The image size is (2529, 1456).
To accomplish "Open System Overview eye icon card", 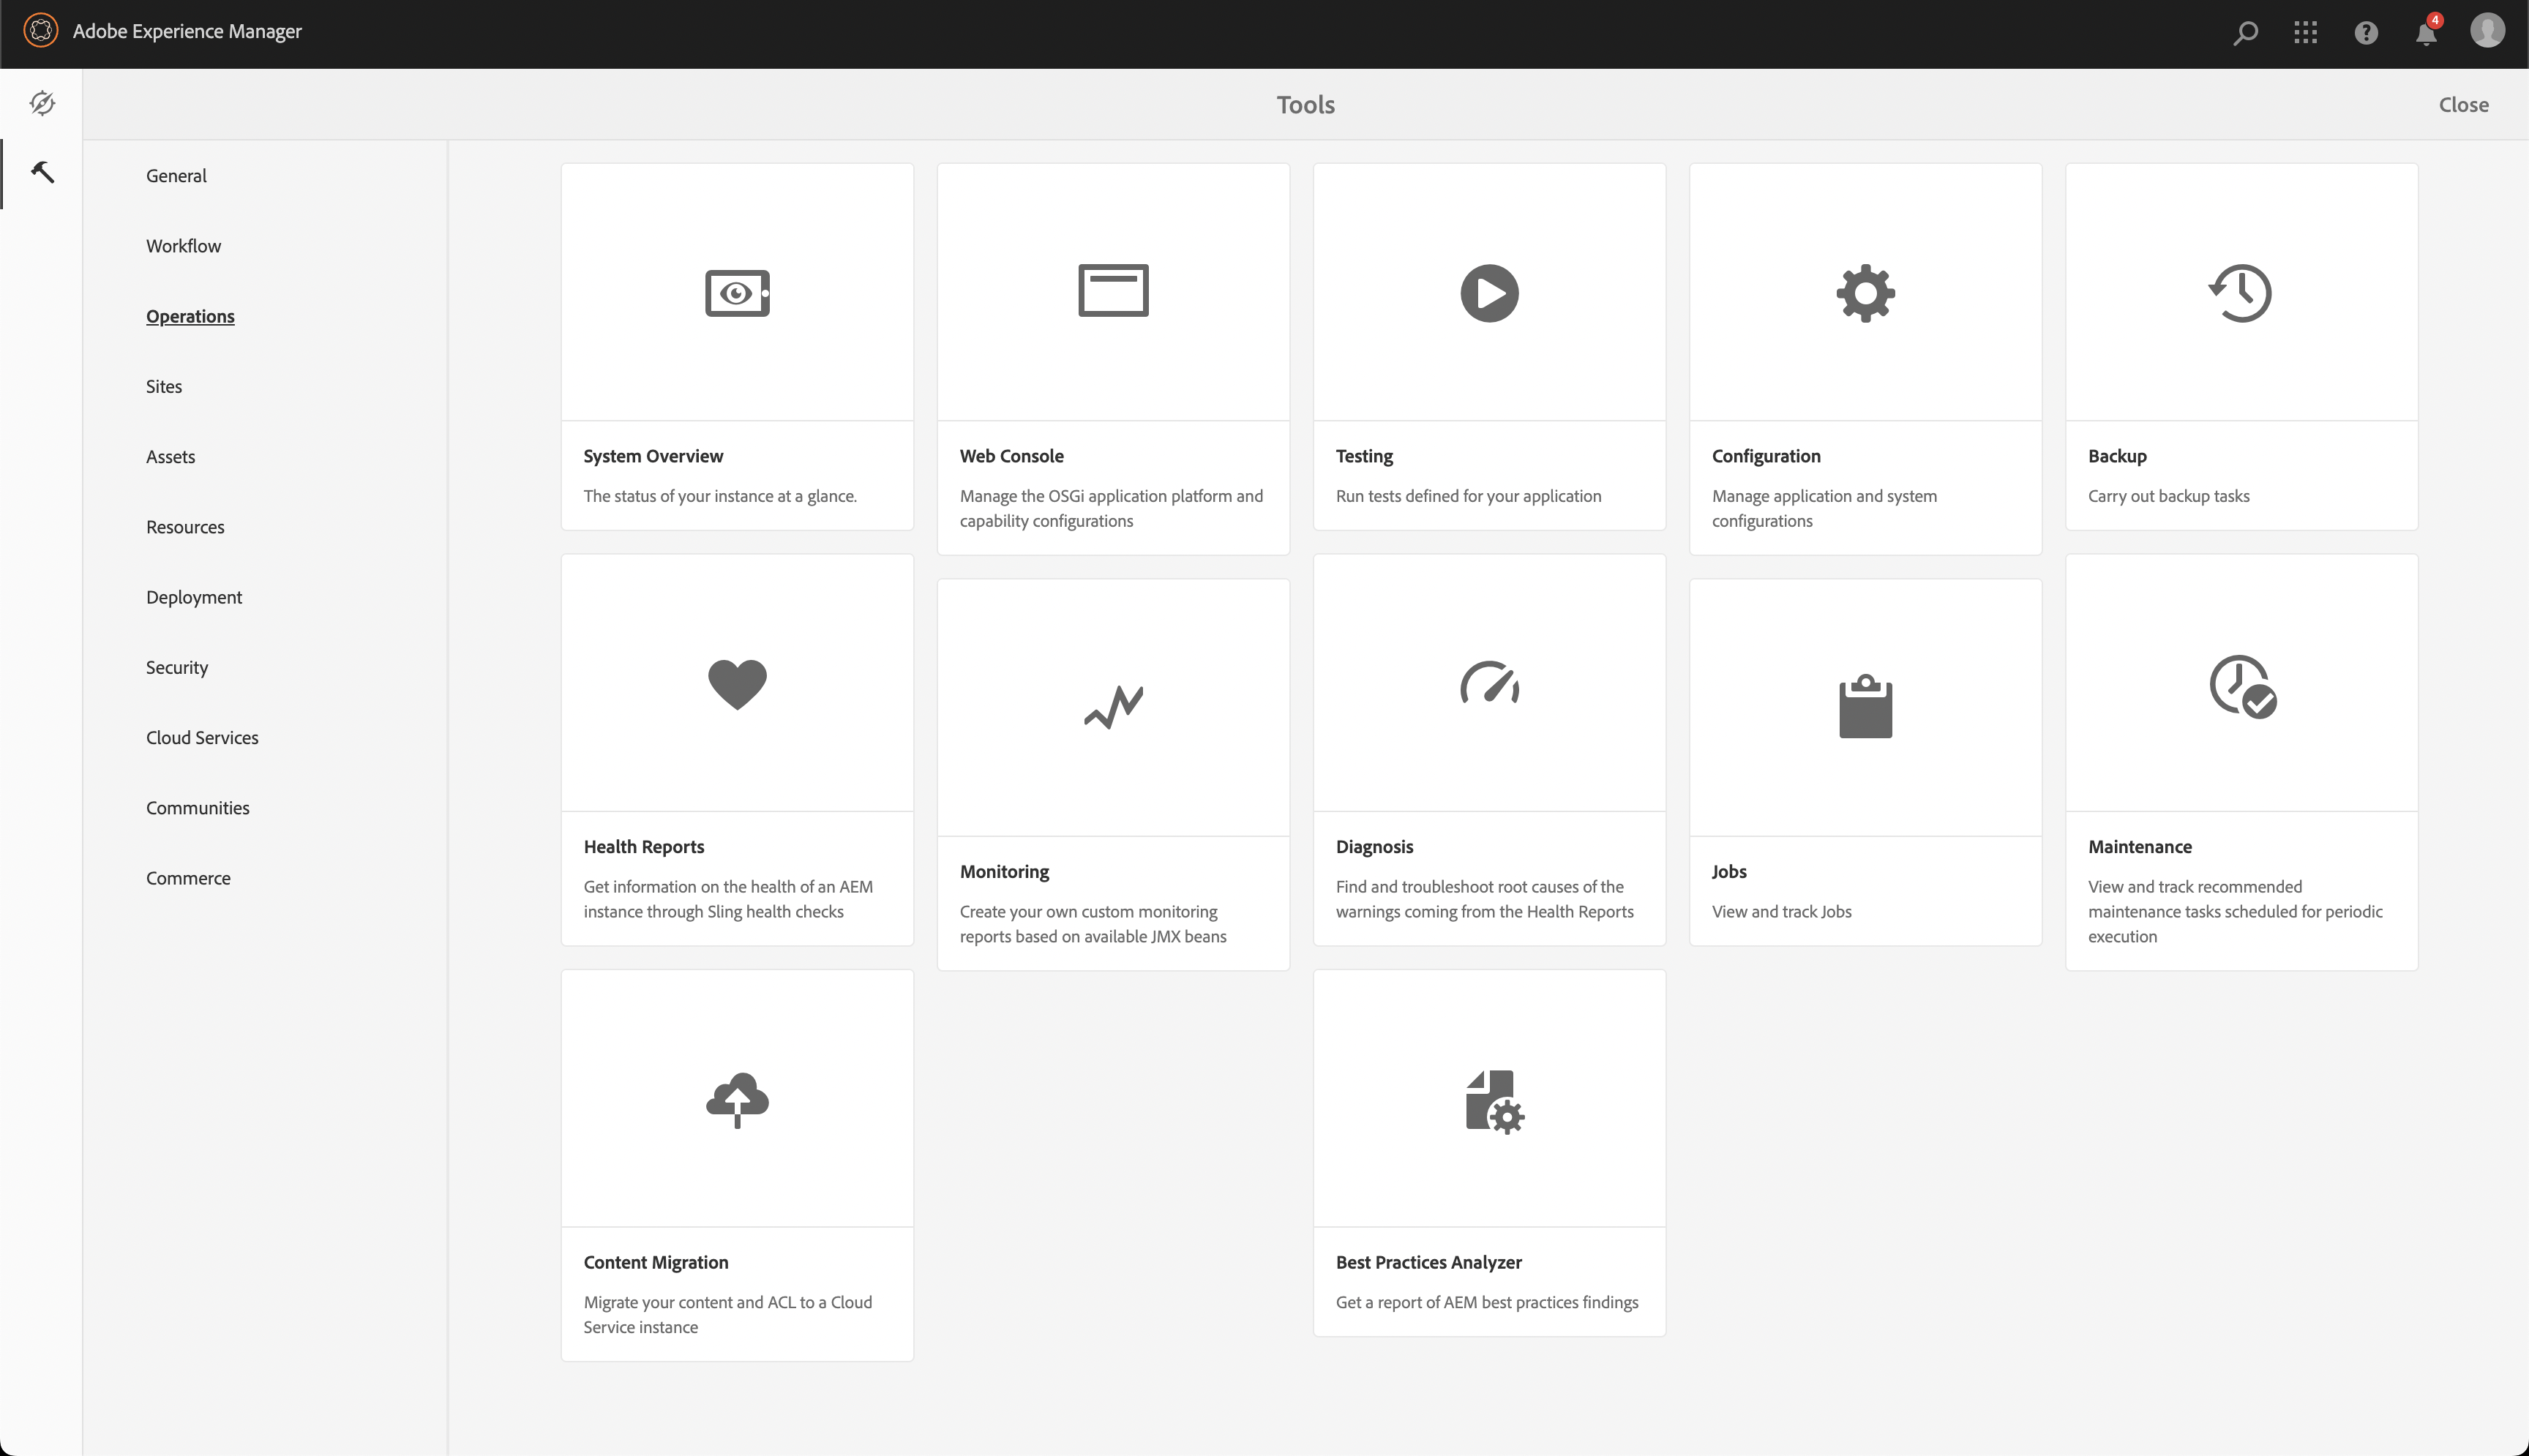I will pos(737,293).
